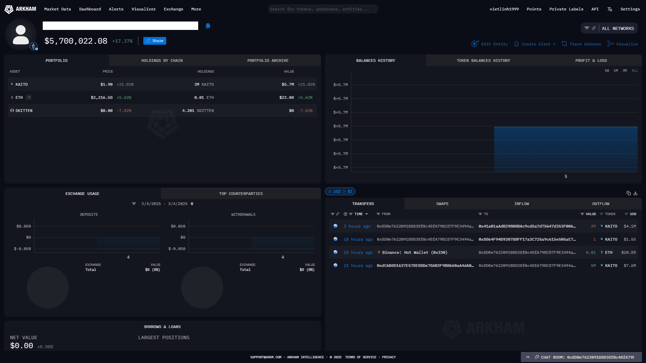
Task: Open the Arkham logo home page
Action: [x=20, y=9]
